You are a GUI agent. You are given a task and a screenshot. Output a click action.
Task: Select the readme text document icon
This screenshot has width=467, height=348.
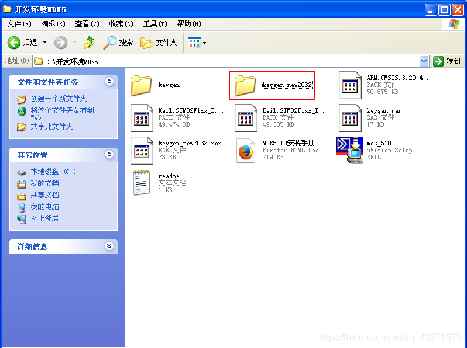pyautogui.click(x=141, y=183)
